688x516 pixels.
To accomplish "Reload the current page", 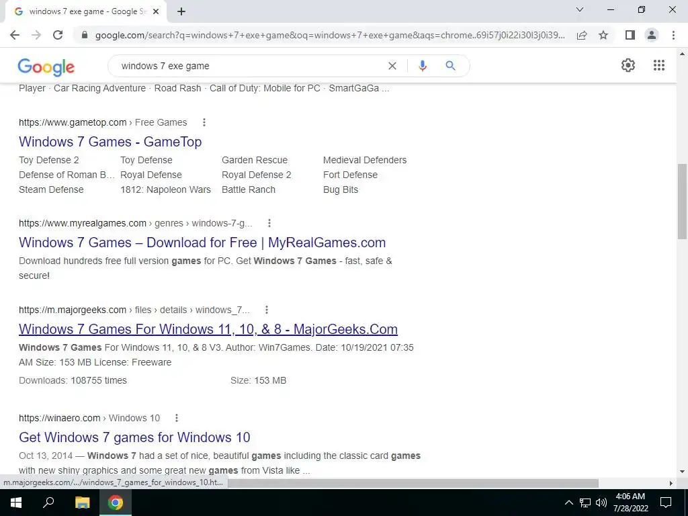I will (58, 35).
